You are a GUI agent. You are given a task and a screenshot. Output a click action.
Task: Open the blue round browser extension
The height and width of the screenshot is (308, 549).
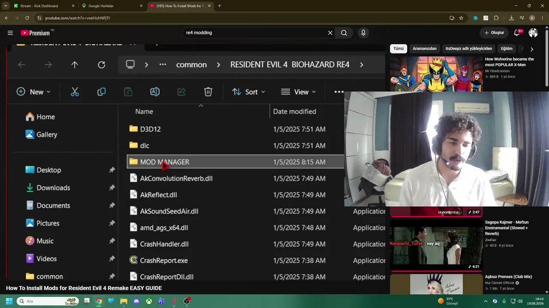(x=476, y=18)
